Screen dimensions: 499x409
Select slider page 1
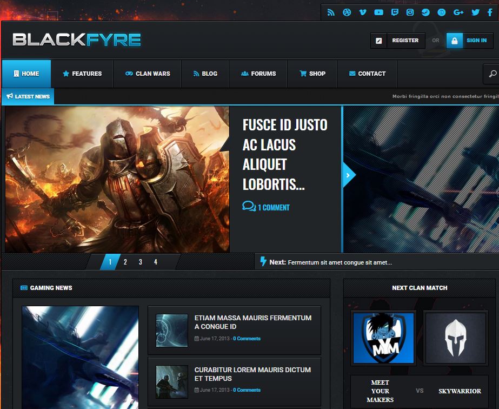(110, 262)
